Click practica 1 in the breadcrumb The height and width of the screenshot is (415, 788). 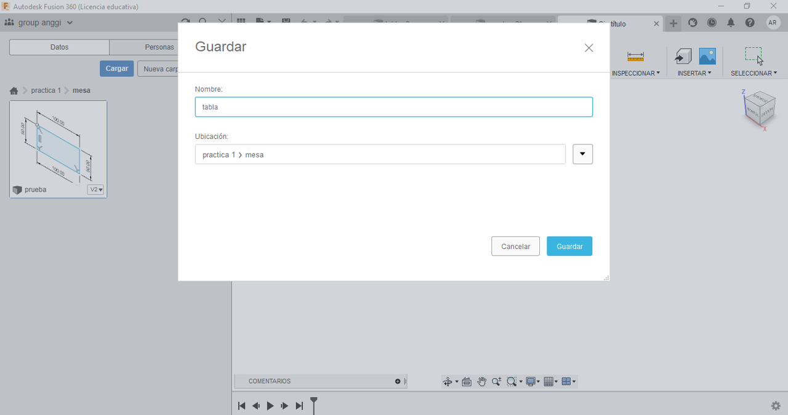pos(46,90)
